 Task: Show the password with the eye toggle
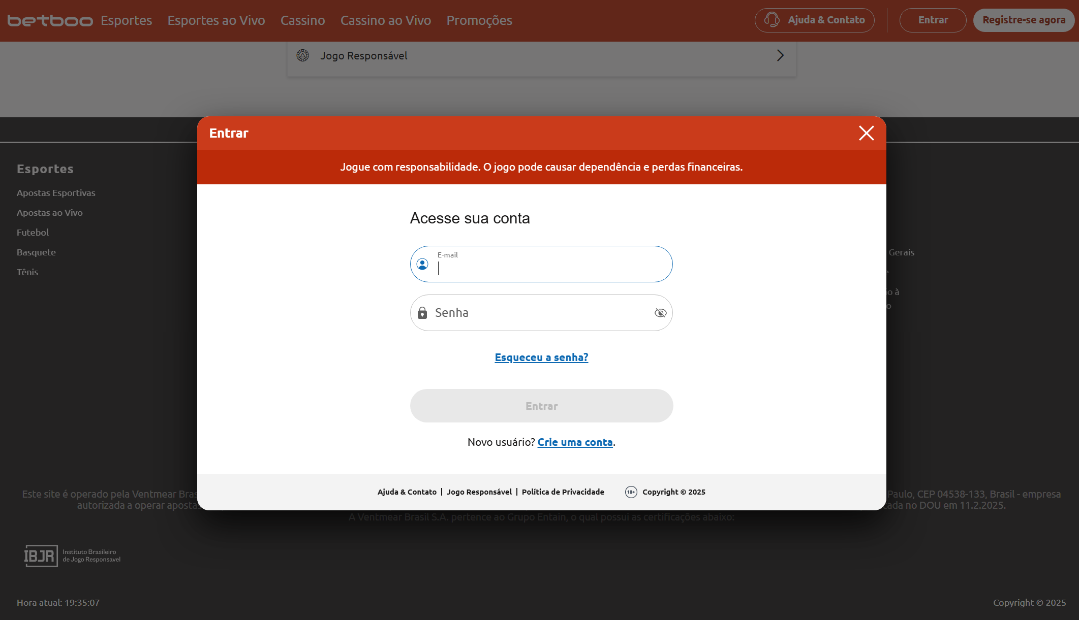[661, 313]
